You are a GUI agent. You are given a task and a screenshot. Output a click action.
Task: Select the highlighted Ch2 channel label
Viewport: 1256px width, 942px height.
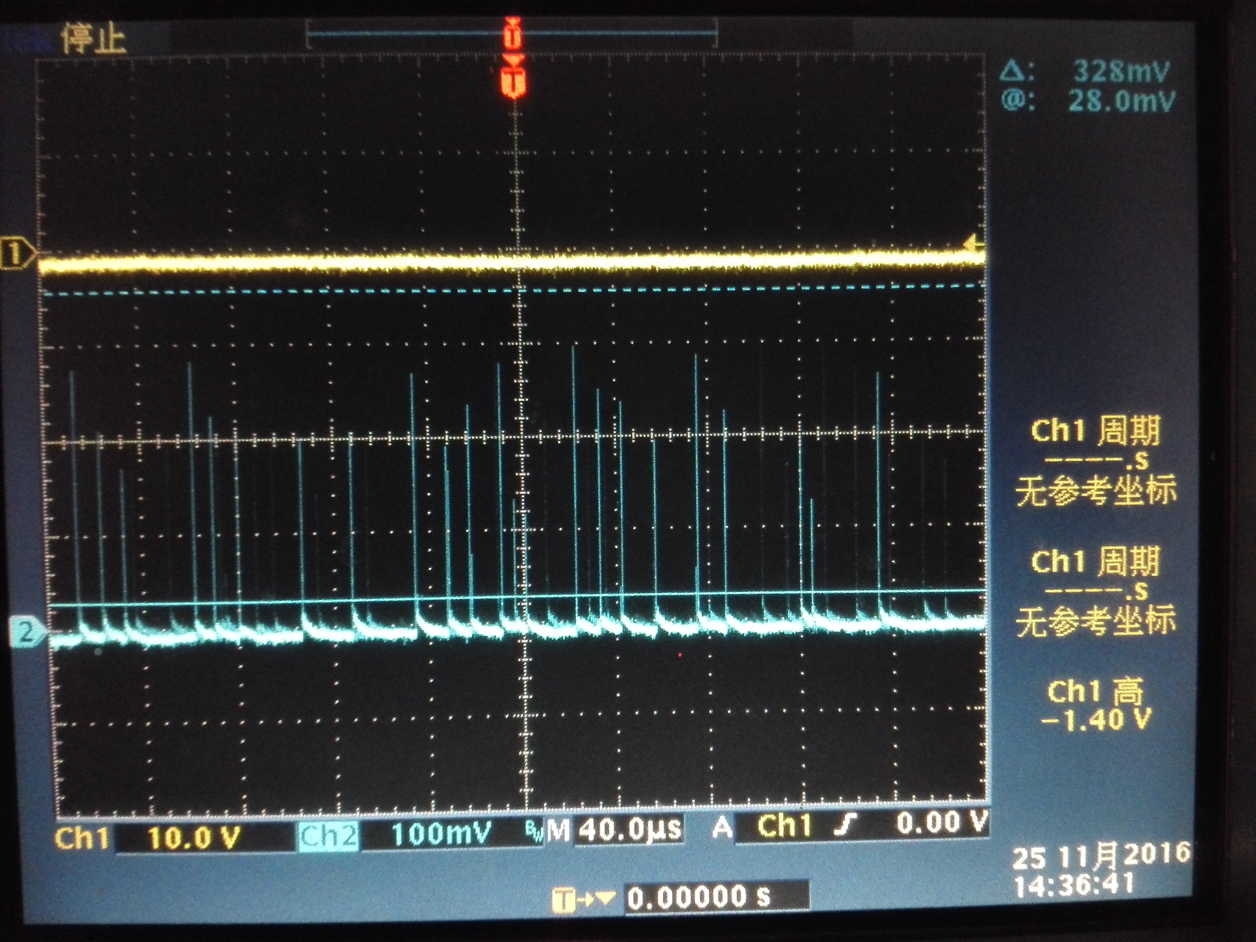pyautogui.click(x=328, y=836)
